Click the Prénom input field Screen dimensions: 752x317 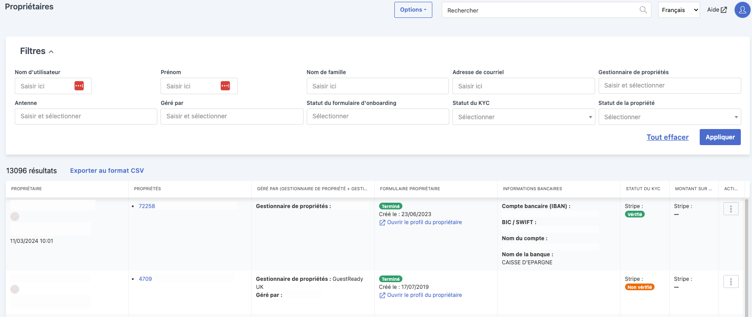[x=199, y=86]
